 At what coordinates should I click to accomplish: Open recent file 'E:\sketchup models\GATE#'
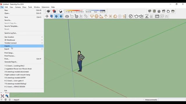[x=22, y=78]
